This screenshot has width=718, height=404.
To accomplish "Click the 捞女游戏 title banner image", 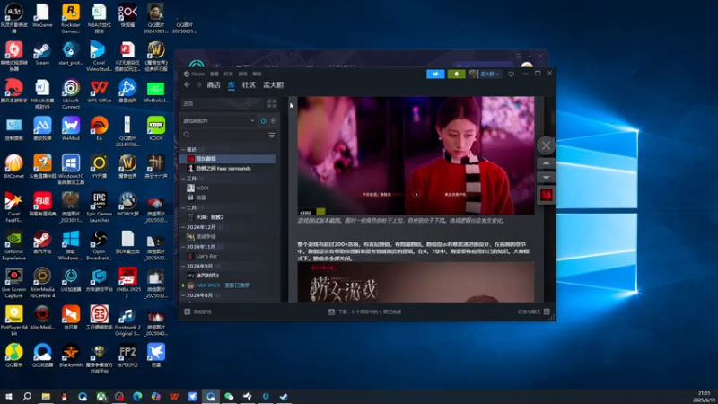I will point(416,282).
